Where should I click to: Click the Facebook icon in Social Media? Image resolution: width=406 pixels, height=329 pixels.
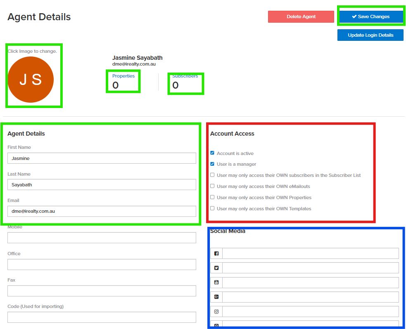[216, 254]
